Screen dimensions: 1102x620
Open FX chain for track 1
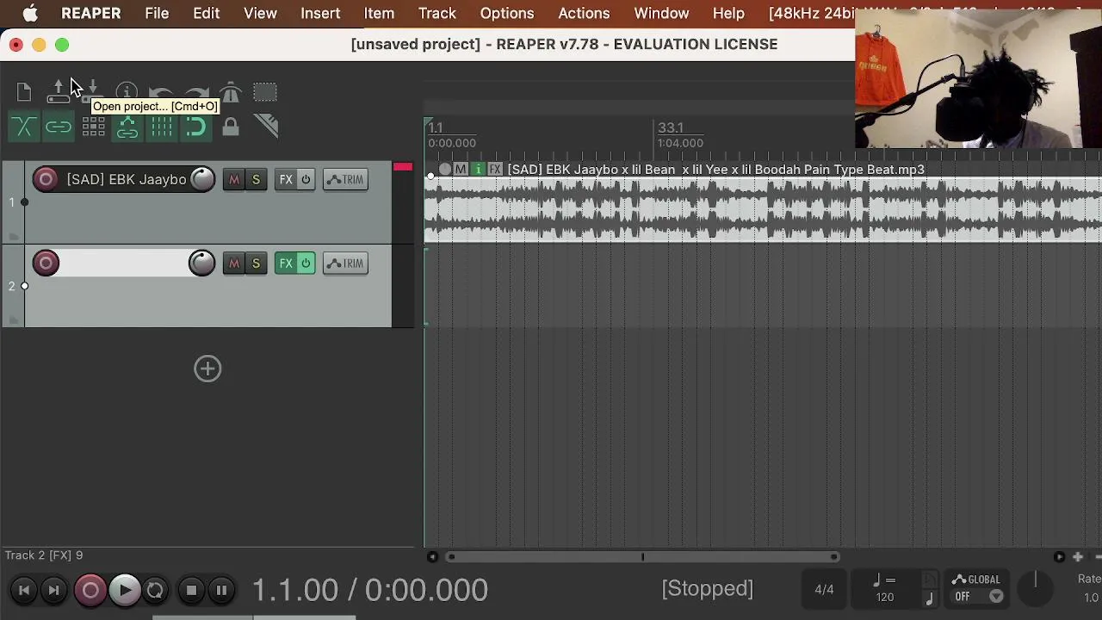coord(286,179)
